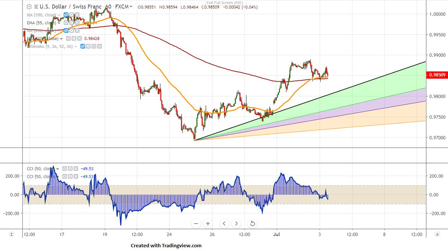The height and width of the screenshot is (251, 448).
Task: Collapse the indicator legend with the minus box
Action: [x=29, y=7]
